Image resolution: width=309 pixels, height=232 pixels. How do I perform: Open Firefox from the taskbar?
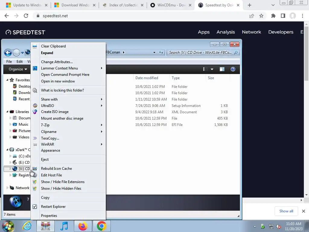click(x=83, y=226)
